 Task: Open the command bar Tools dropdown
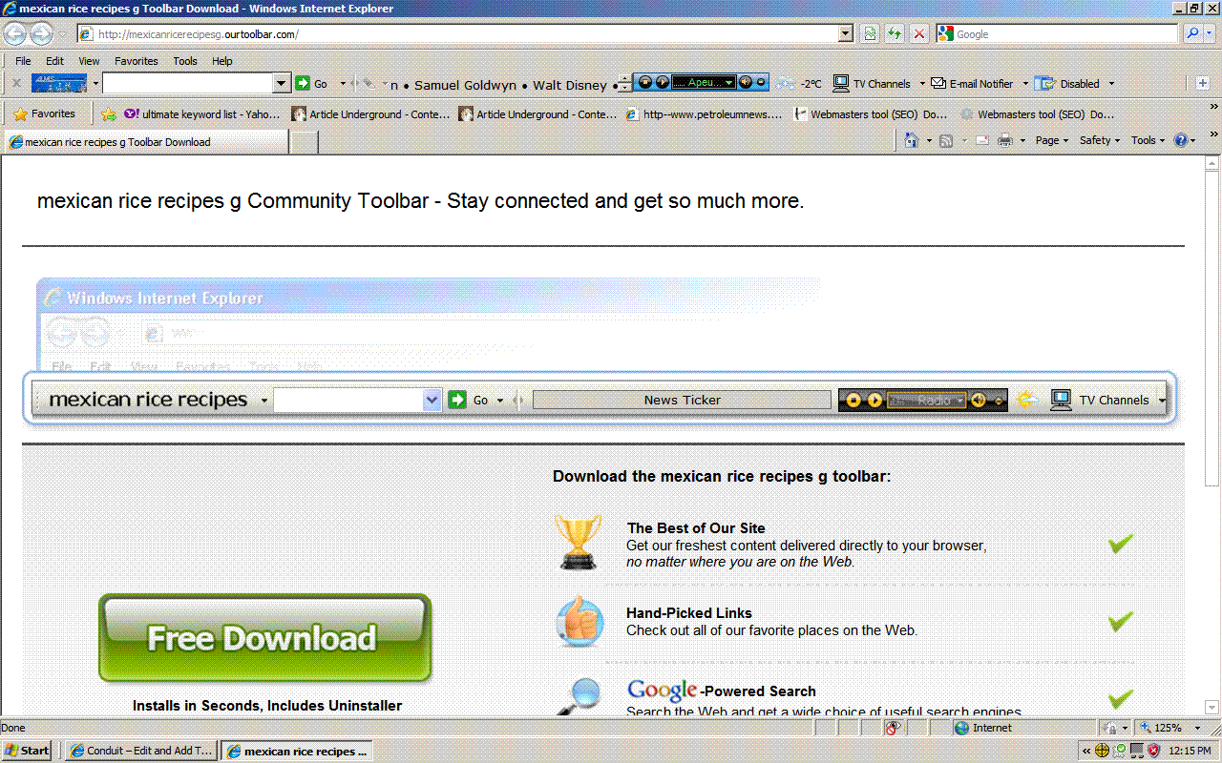pos(1148,140)
